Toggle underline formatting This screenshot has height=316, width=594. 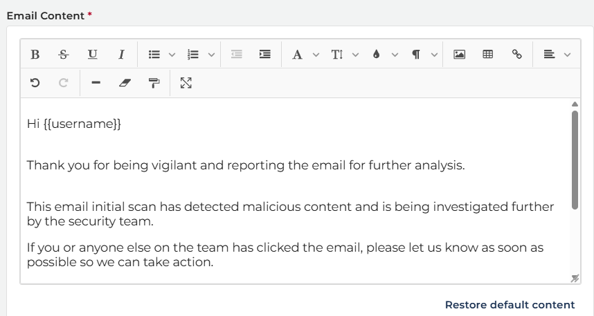pyautogui.click(x=92, y=55)
